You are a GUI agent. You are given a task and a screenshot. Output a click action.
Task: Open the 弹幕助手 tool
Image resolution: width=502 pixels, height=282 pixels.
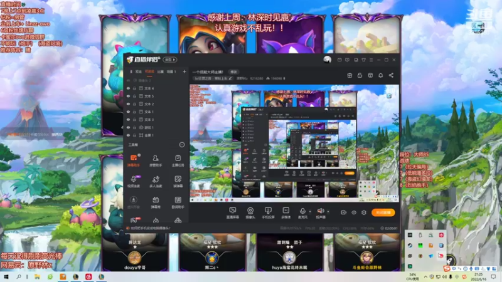(x=134, y=160)
